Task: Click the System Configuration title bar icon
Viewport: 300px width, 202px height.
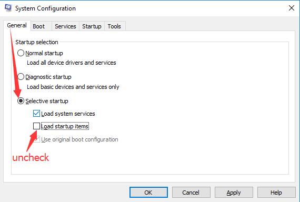Action: coord(8,8)
